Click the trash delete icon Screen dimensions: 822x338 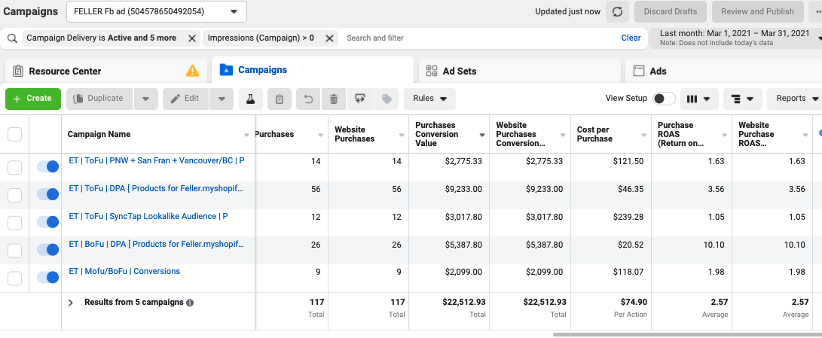click(x=335, y=99)
